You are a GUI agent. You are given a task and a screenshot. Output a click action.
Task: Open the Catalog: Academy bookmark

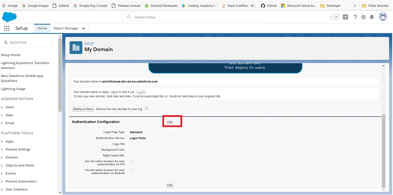pyautogui.click(x=200, y=5)
